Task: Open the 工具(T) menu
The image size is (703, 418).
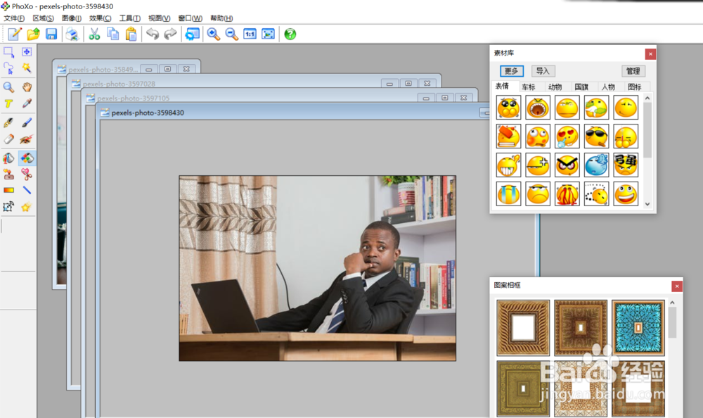Action: (129, 18)
